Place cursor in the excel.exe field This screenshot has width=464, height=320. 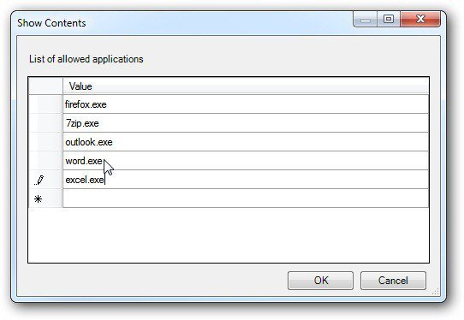tap(246, 180)
